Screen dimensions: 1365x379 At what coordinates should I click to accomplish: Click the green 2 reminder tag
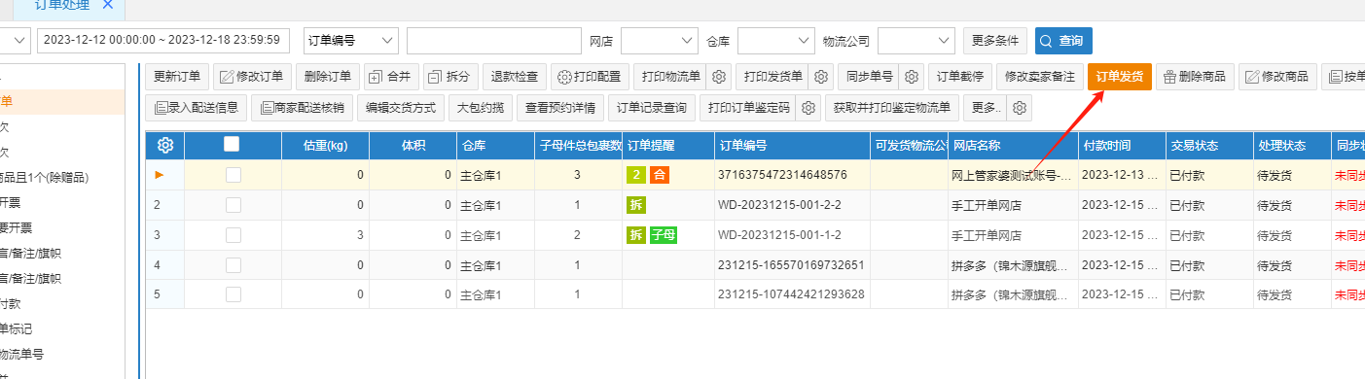(636, 175)
